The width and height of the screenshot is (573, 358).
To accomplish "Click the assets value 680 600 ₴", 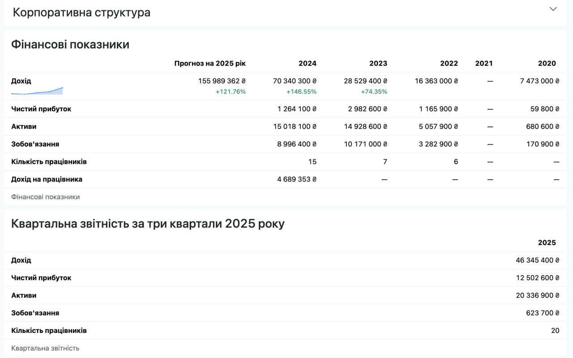I will (x=543, y=127).
